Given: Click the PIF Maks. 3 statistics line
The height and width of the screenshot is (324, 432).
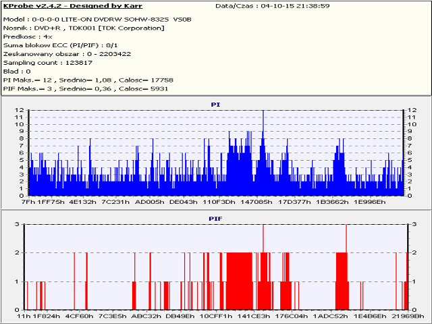Looking at the screenshot, I should click(86, 88).
